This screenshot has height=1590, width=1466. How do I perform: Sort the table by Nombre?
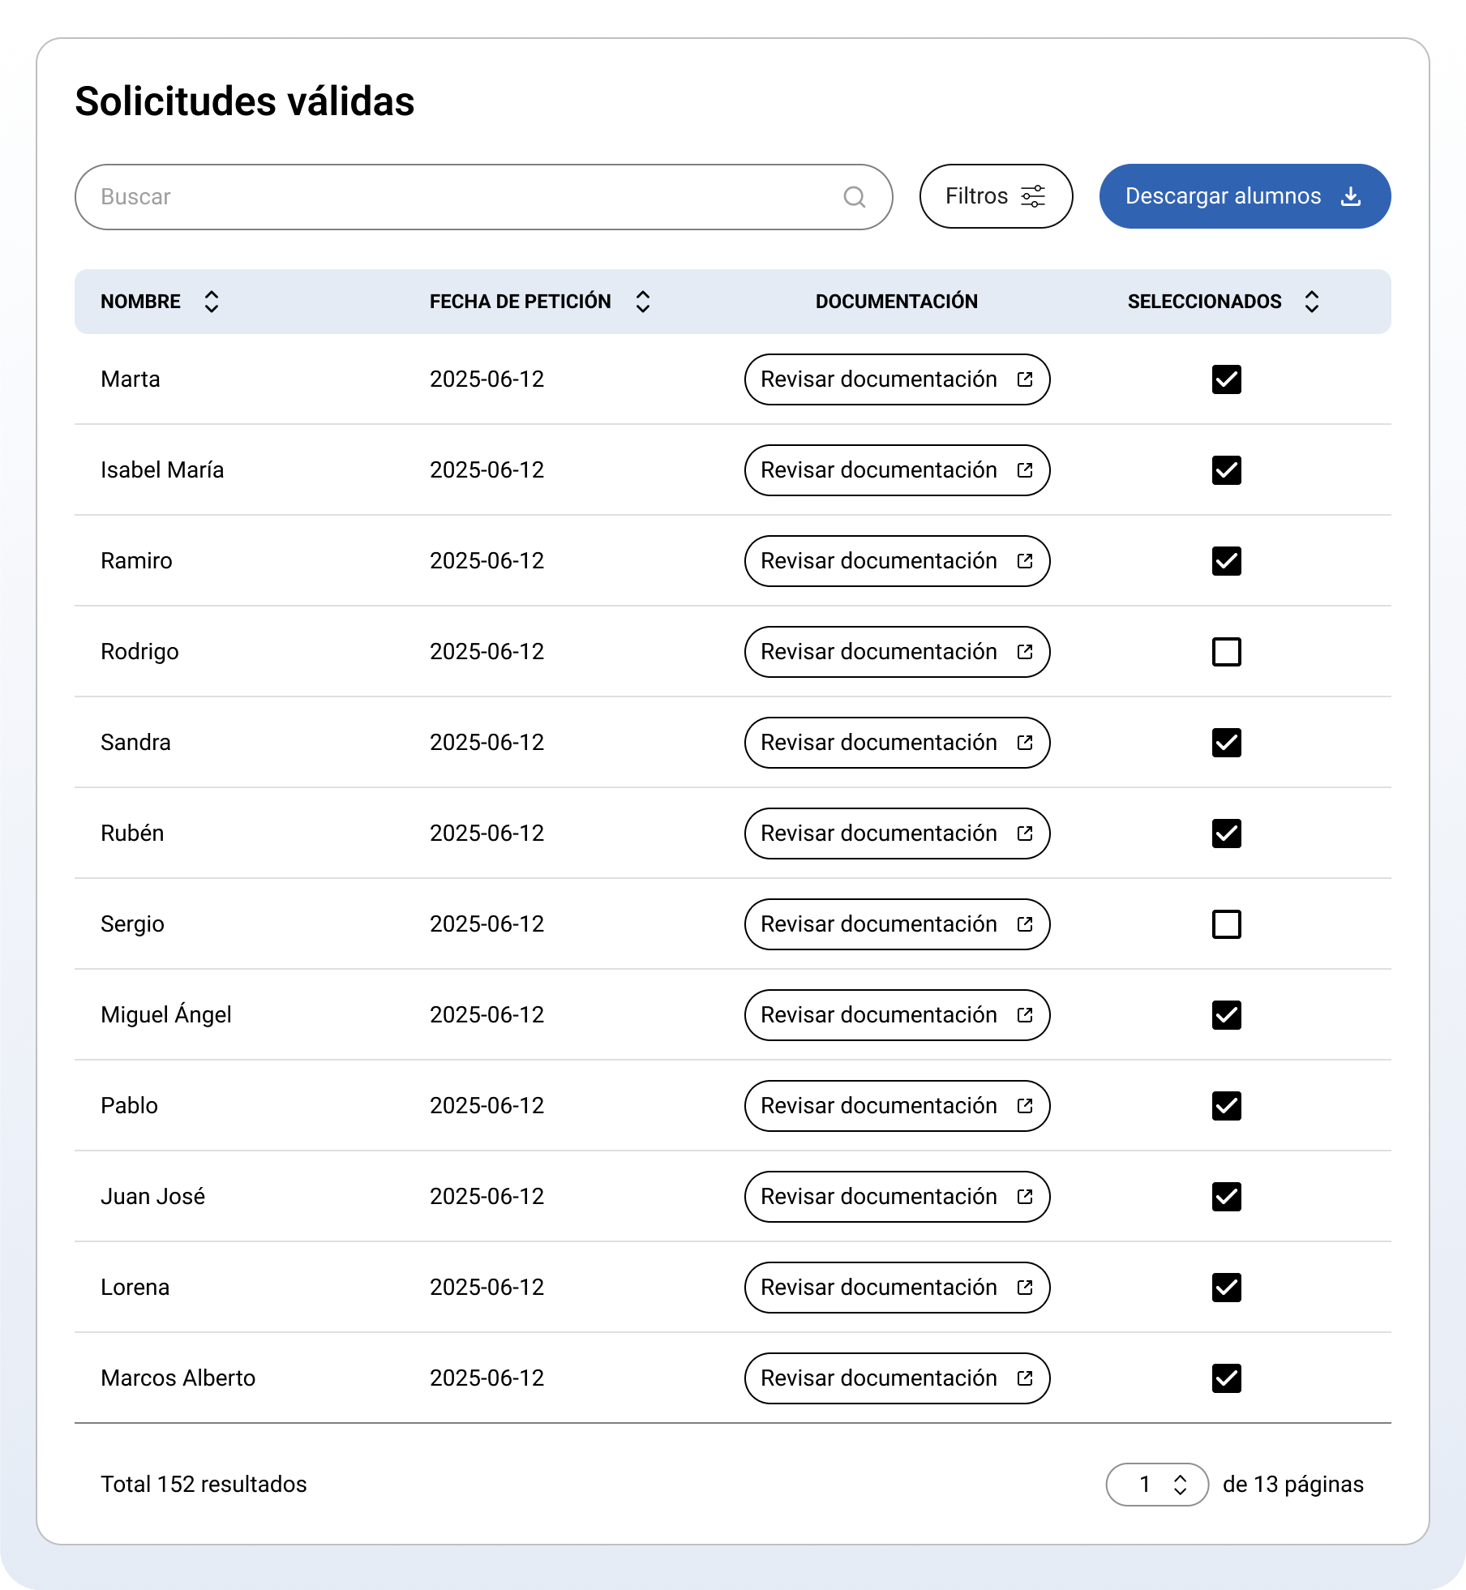coord(212,302)
